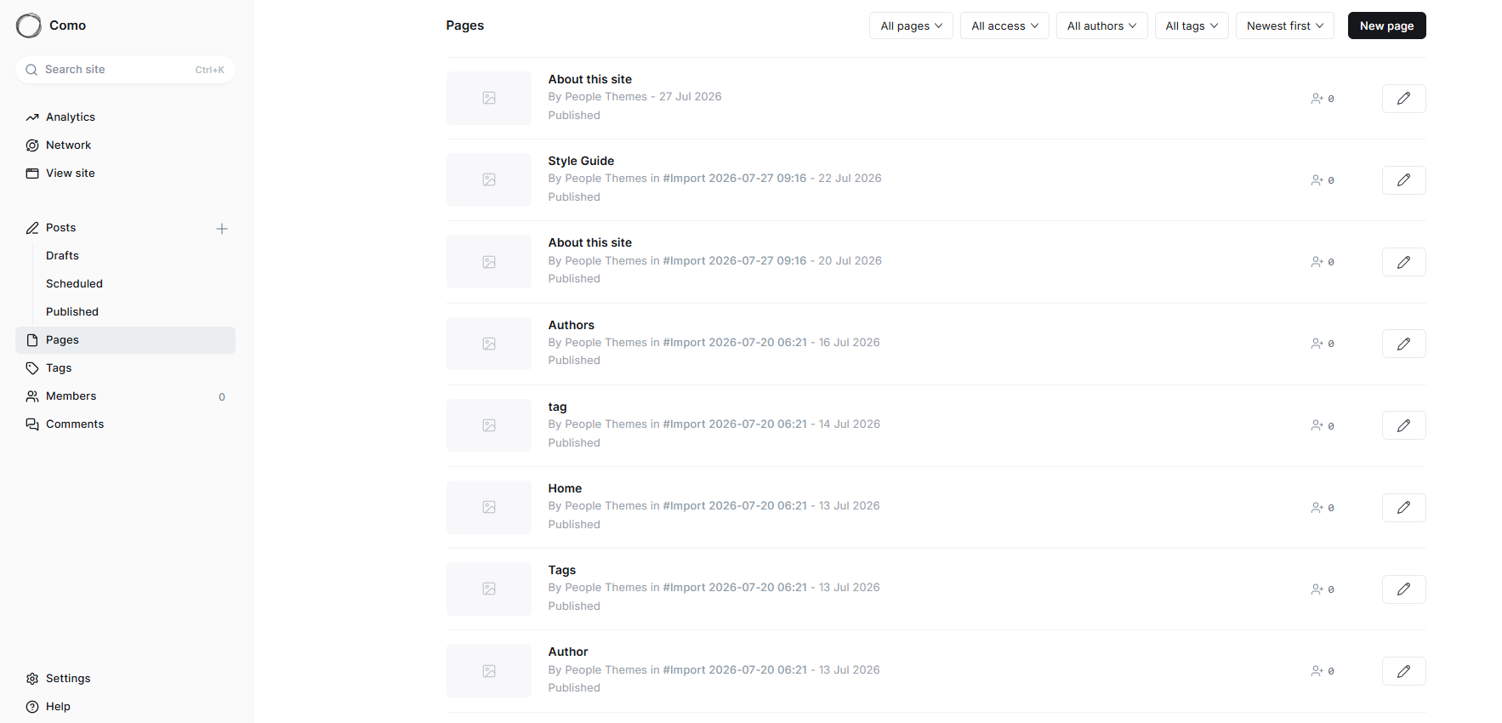Go to Drafts under Posts
Viewport: 1502px width, 723px height.
pos(62,256)
